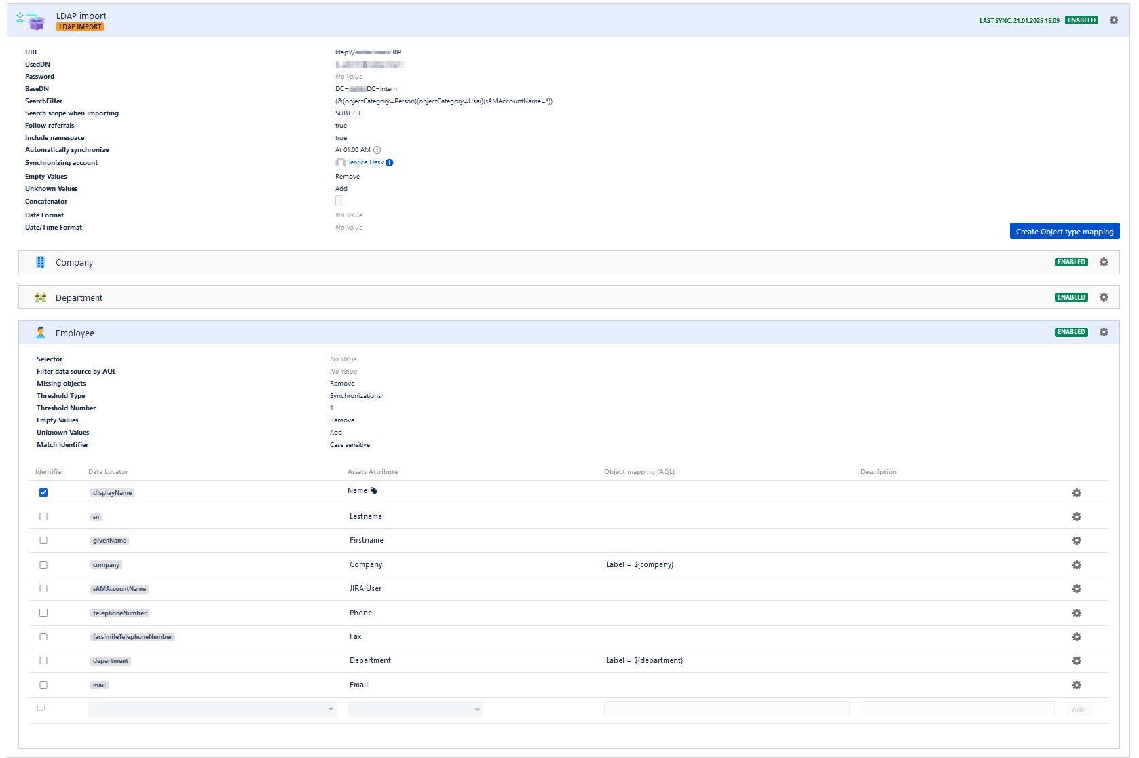Click the label tag icon next to Name
This screenshot has width=1139, height=758.
374,491
